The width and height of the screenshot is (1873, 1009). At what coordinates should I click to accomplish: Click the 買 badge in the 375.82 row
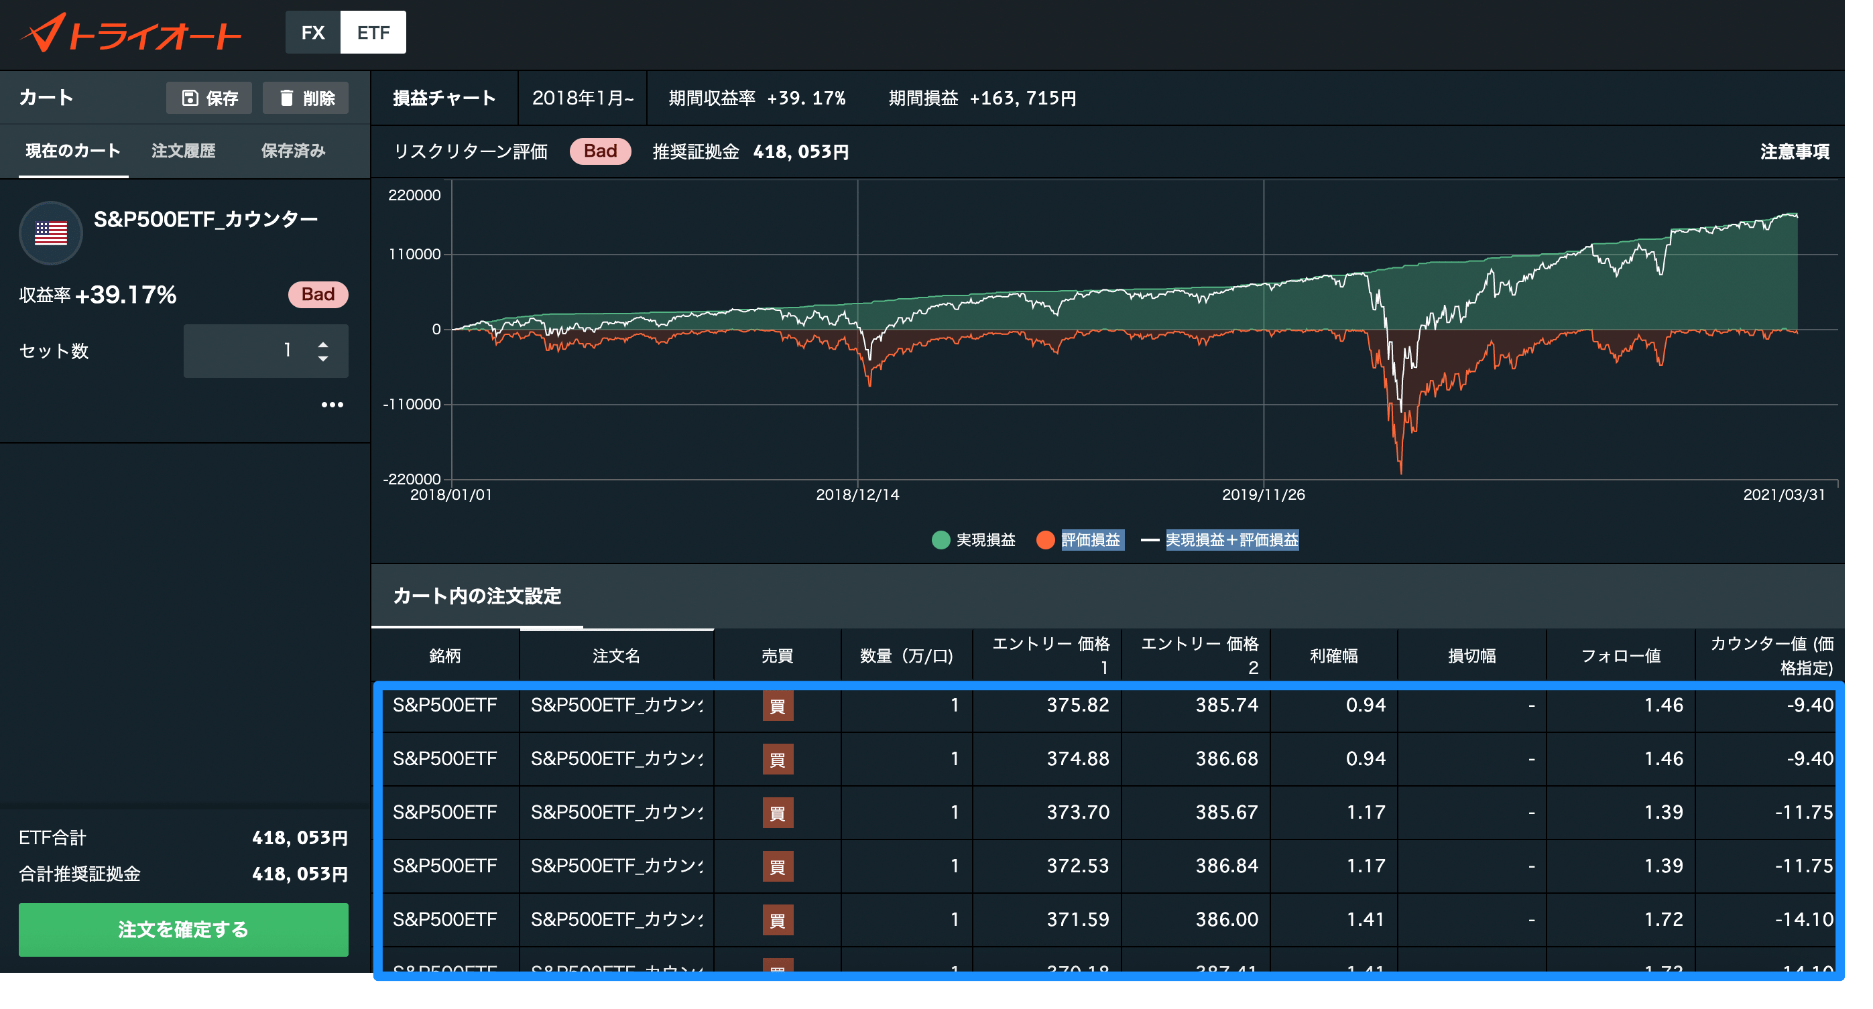point(777,706)
